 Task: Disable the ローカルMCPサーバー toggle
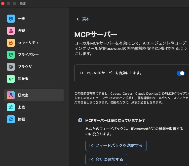point(180,73)
